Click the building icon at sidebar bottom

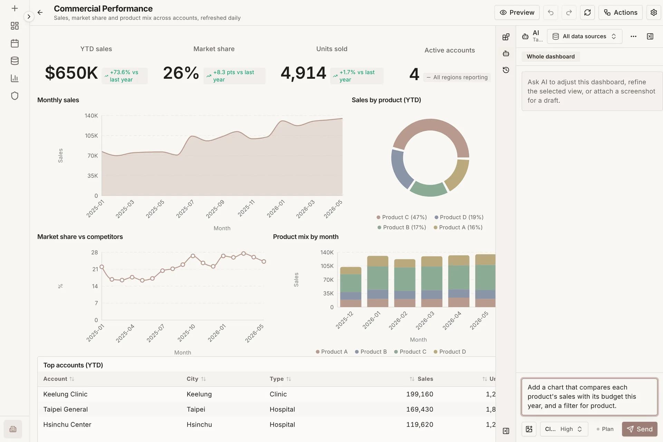point(13,429)
